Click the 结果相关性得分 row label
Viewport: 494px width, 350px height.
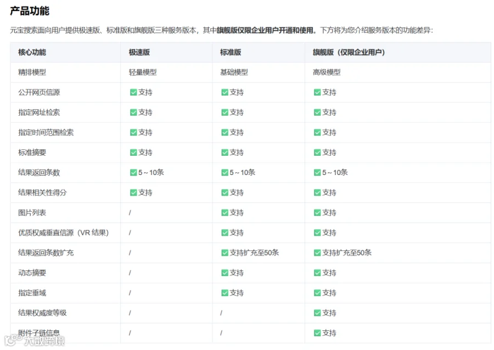coord(42,193)
